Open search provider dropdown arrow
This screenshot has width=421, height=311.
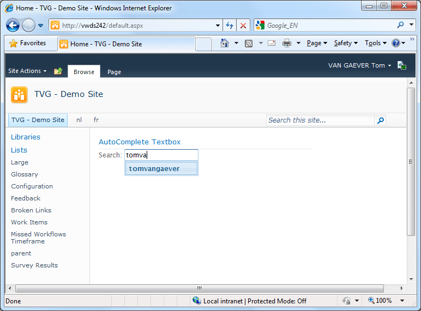[411, 25]
